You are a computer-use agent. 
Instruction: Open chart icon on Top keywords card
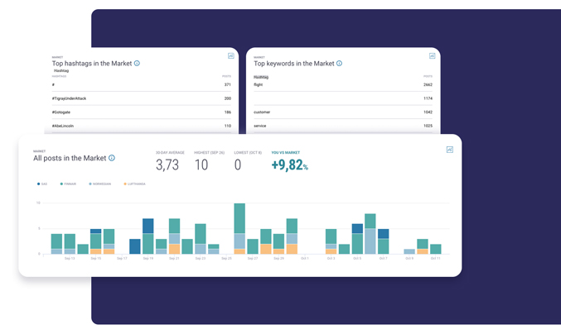(432, 56)
